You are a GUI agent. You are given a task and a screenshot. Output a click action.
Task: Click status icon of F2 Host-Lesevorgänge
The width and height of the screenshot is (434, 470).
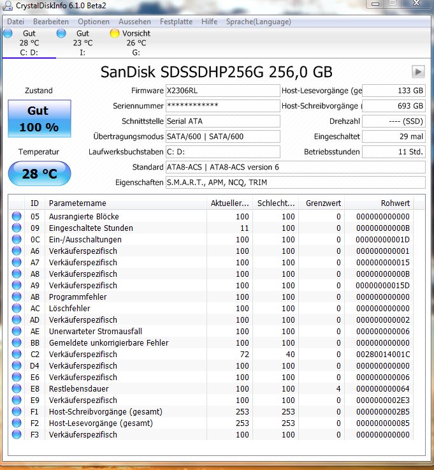pos(17,423)
